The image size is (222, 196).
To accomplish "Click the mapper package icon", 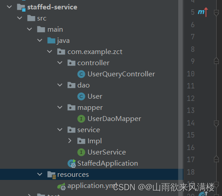I will (71, 107).
